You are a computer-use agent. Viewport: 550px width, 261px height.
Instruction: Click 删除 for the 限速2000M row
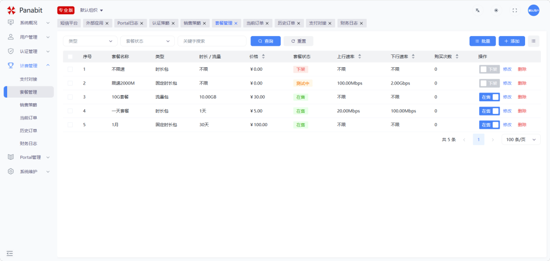pos(522,83)
